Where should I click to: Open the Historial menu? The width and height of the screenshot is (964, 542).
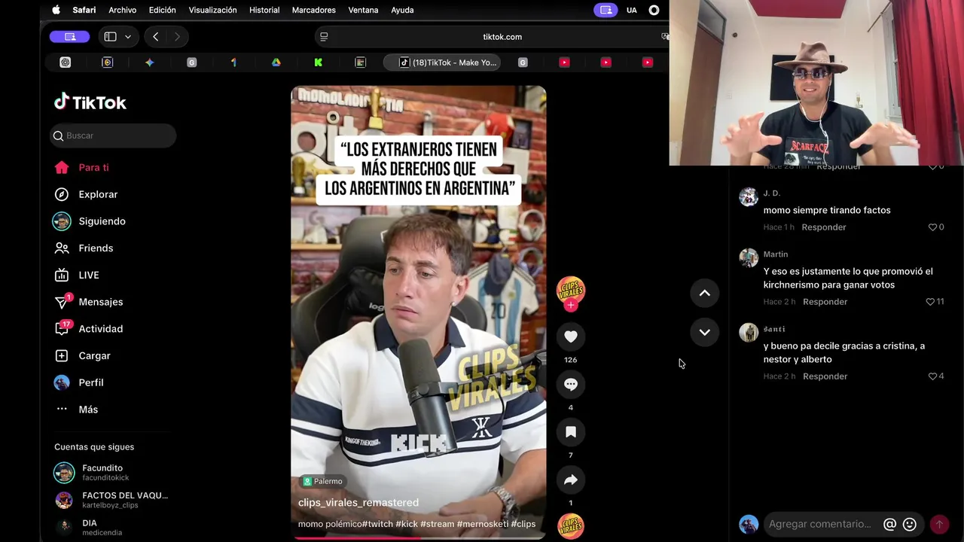(x=264, y=10)
